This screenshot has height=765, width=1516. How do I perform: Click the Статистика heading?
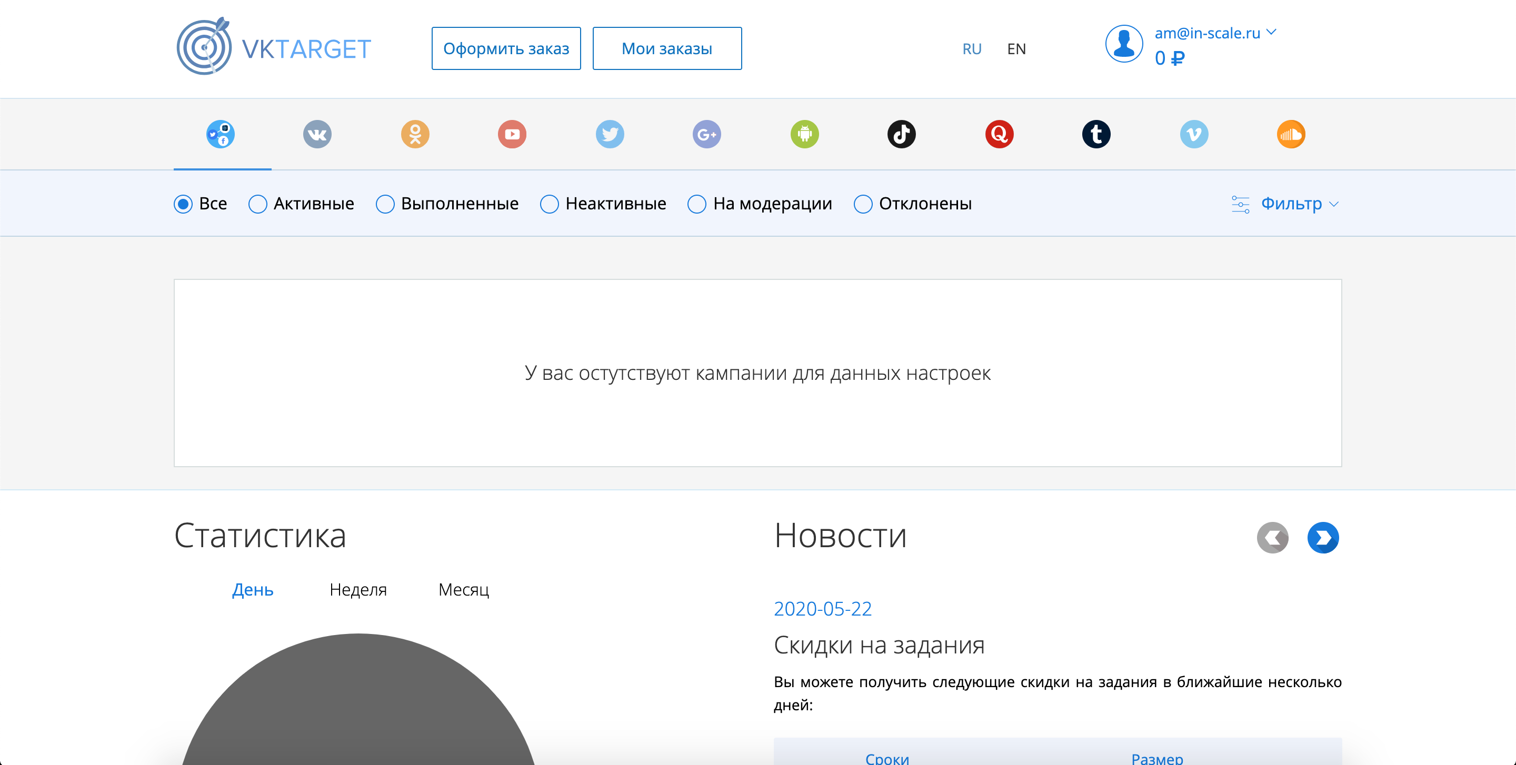point(260,536)
